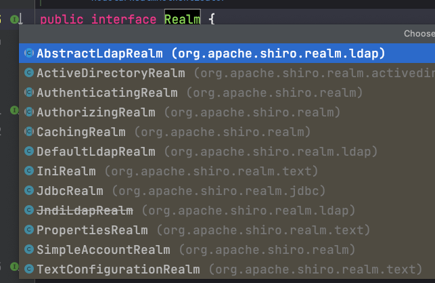The width and height of the screenshot is (435, 283).
Task: Click the class icon beside SimpleAccountRealm
Action: (x=29, y=249)
